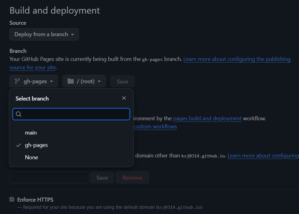Select the gh-pages branch option

(71, 145)
